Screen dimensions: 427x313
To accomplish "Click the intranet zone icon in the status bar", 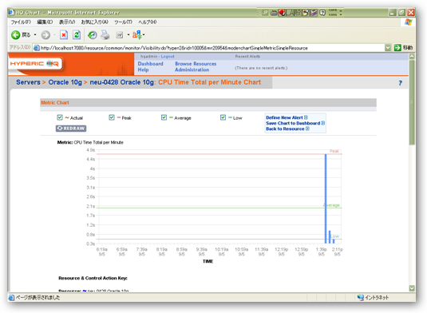I will (x=361, y=298).
